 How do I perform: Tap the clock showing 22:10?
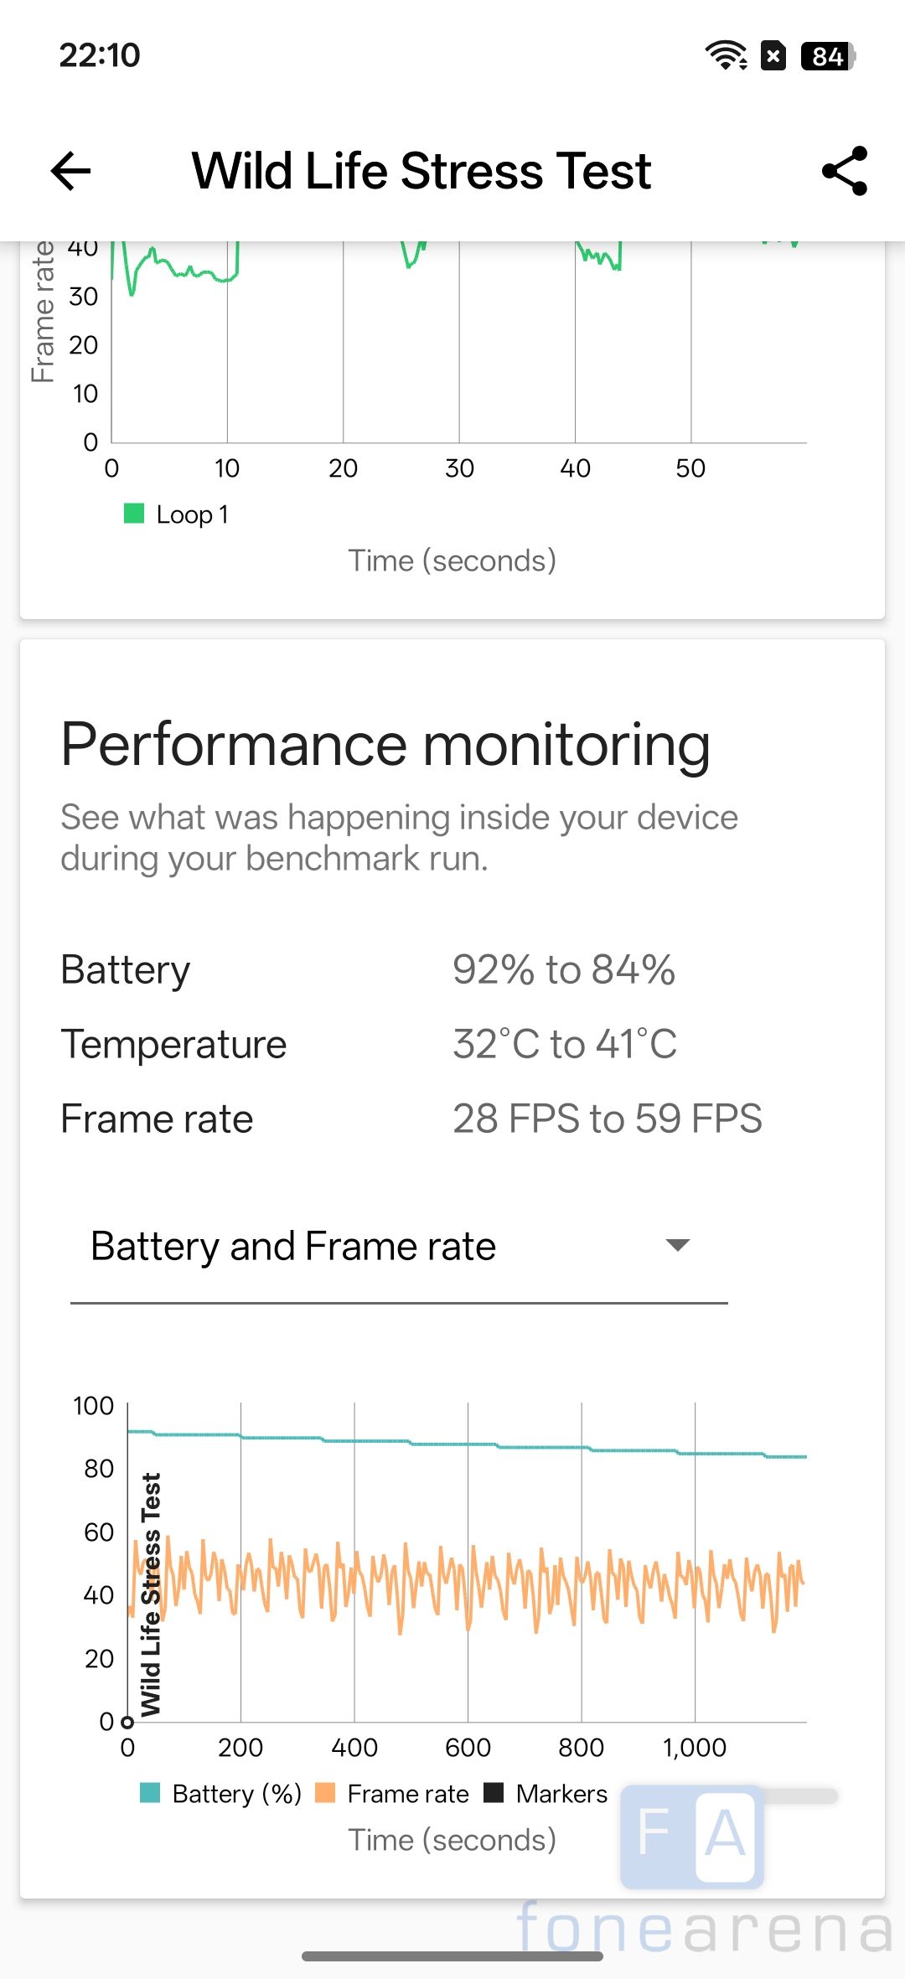coord(100,55)
